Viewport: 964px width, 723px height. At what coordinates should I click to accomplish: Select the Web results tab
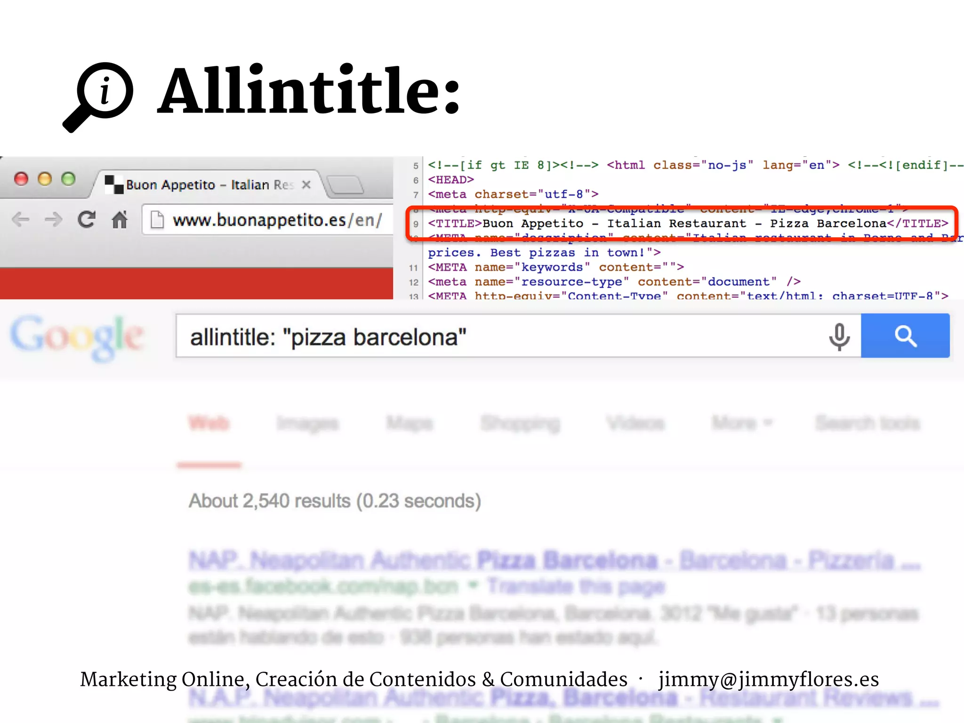(x=209, y=423)
